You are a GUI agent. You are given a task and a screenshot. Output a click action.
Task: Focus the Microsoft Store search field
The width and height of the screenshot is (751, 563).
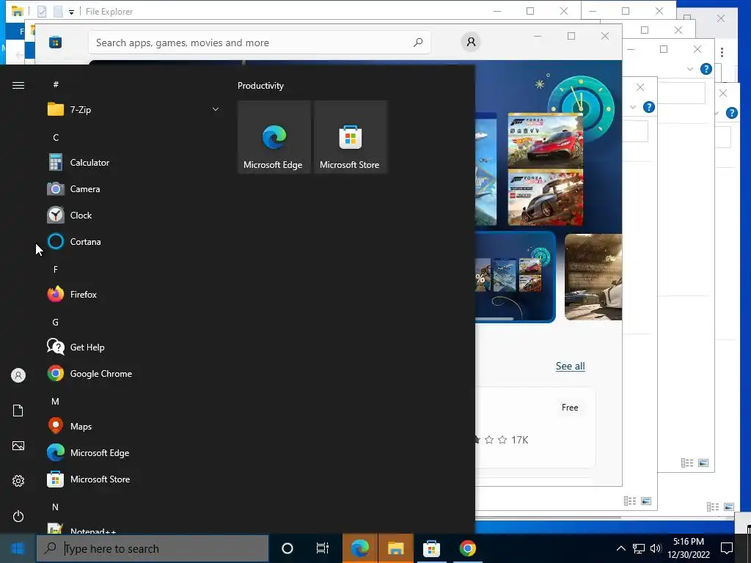[260, 43]
